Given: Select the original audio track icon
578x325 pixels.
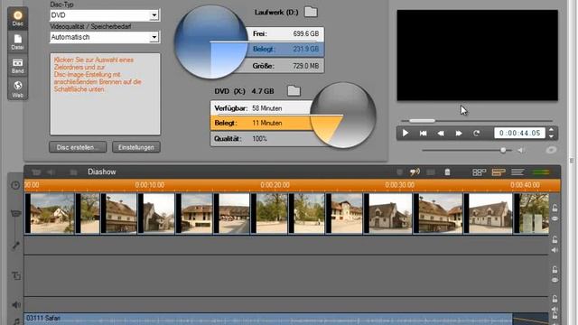Looking at the screenshot, I should pyautogui.click(x=15, y=246).
